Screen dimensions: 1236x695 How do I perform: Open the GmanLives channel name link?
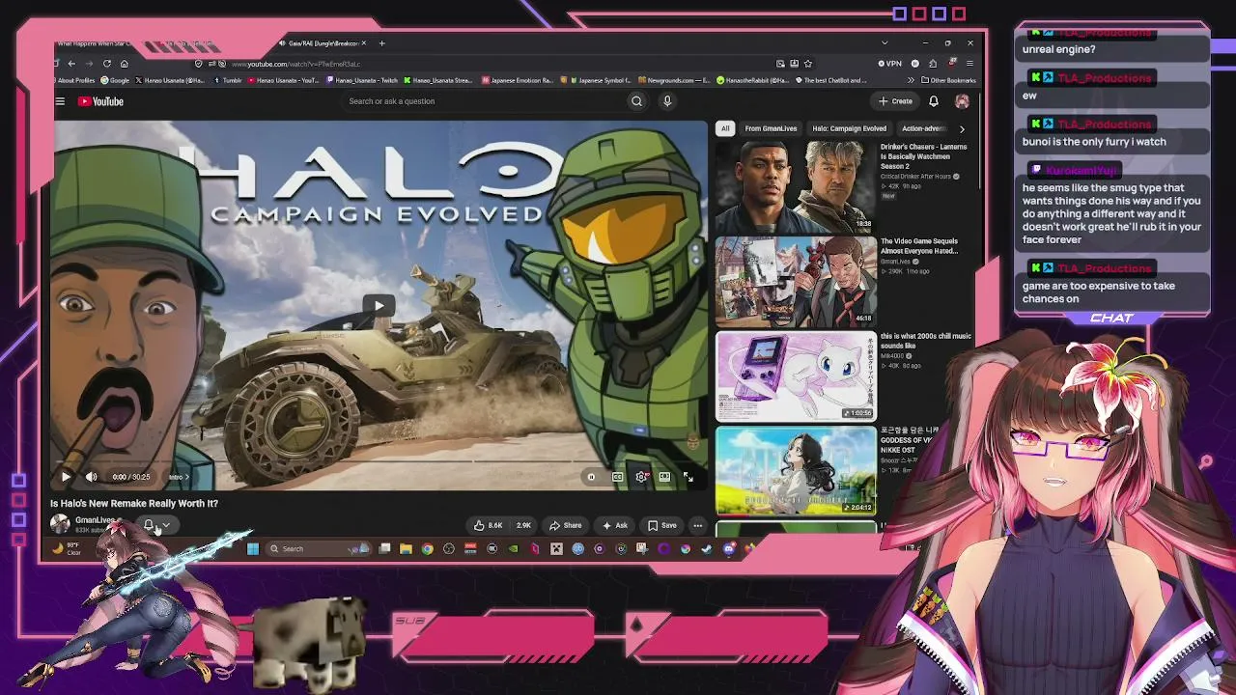click(96, 520)
